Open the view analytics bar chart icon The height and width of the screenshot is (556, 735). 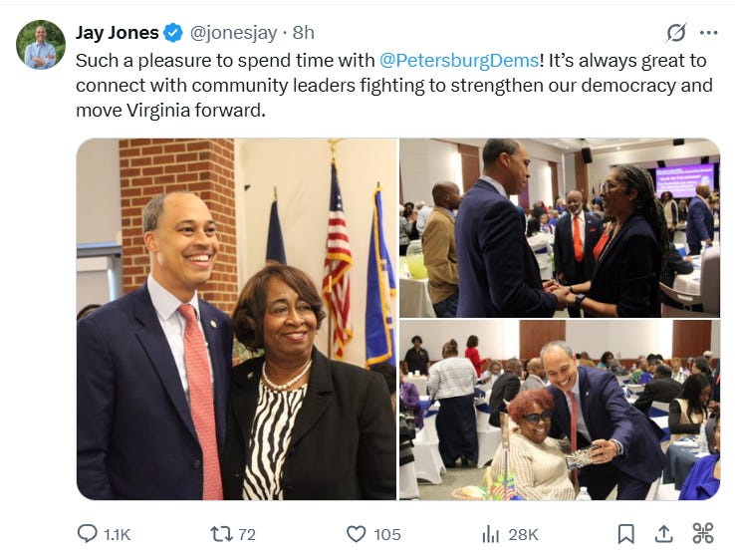click(x=490, y=534)
